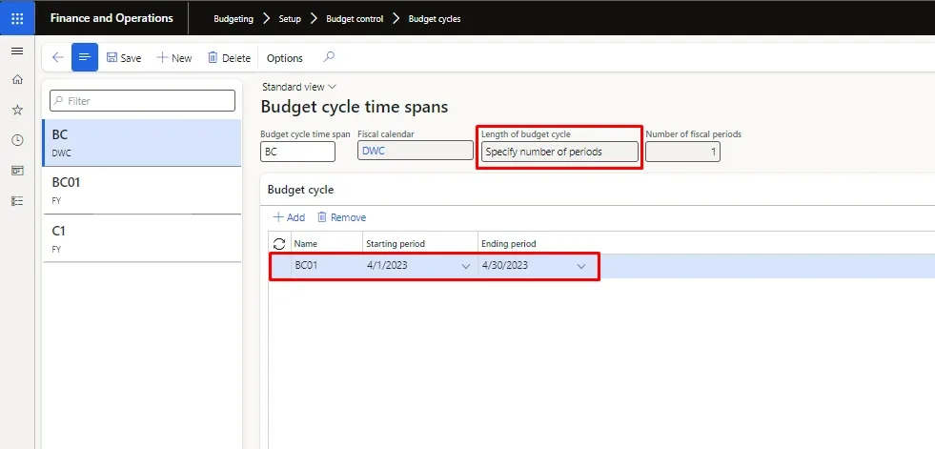Remove the selected budget cycle
This screenshot has height=449, width=935.
(x=341, y=217)
